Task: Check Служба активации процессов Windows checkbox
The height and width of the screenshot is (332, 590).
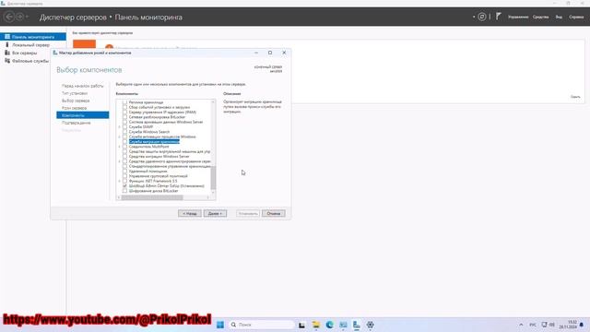Action: (x=124, y=136)
